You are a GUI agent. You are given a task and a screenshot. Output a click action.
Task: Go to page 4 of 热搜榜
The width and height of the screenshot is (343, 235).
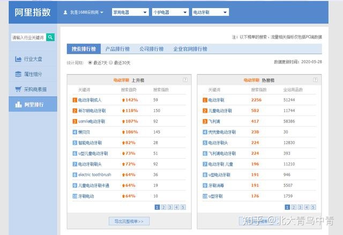click(x=307, y=207)
